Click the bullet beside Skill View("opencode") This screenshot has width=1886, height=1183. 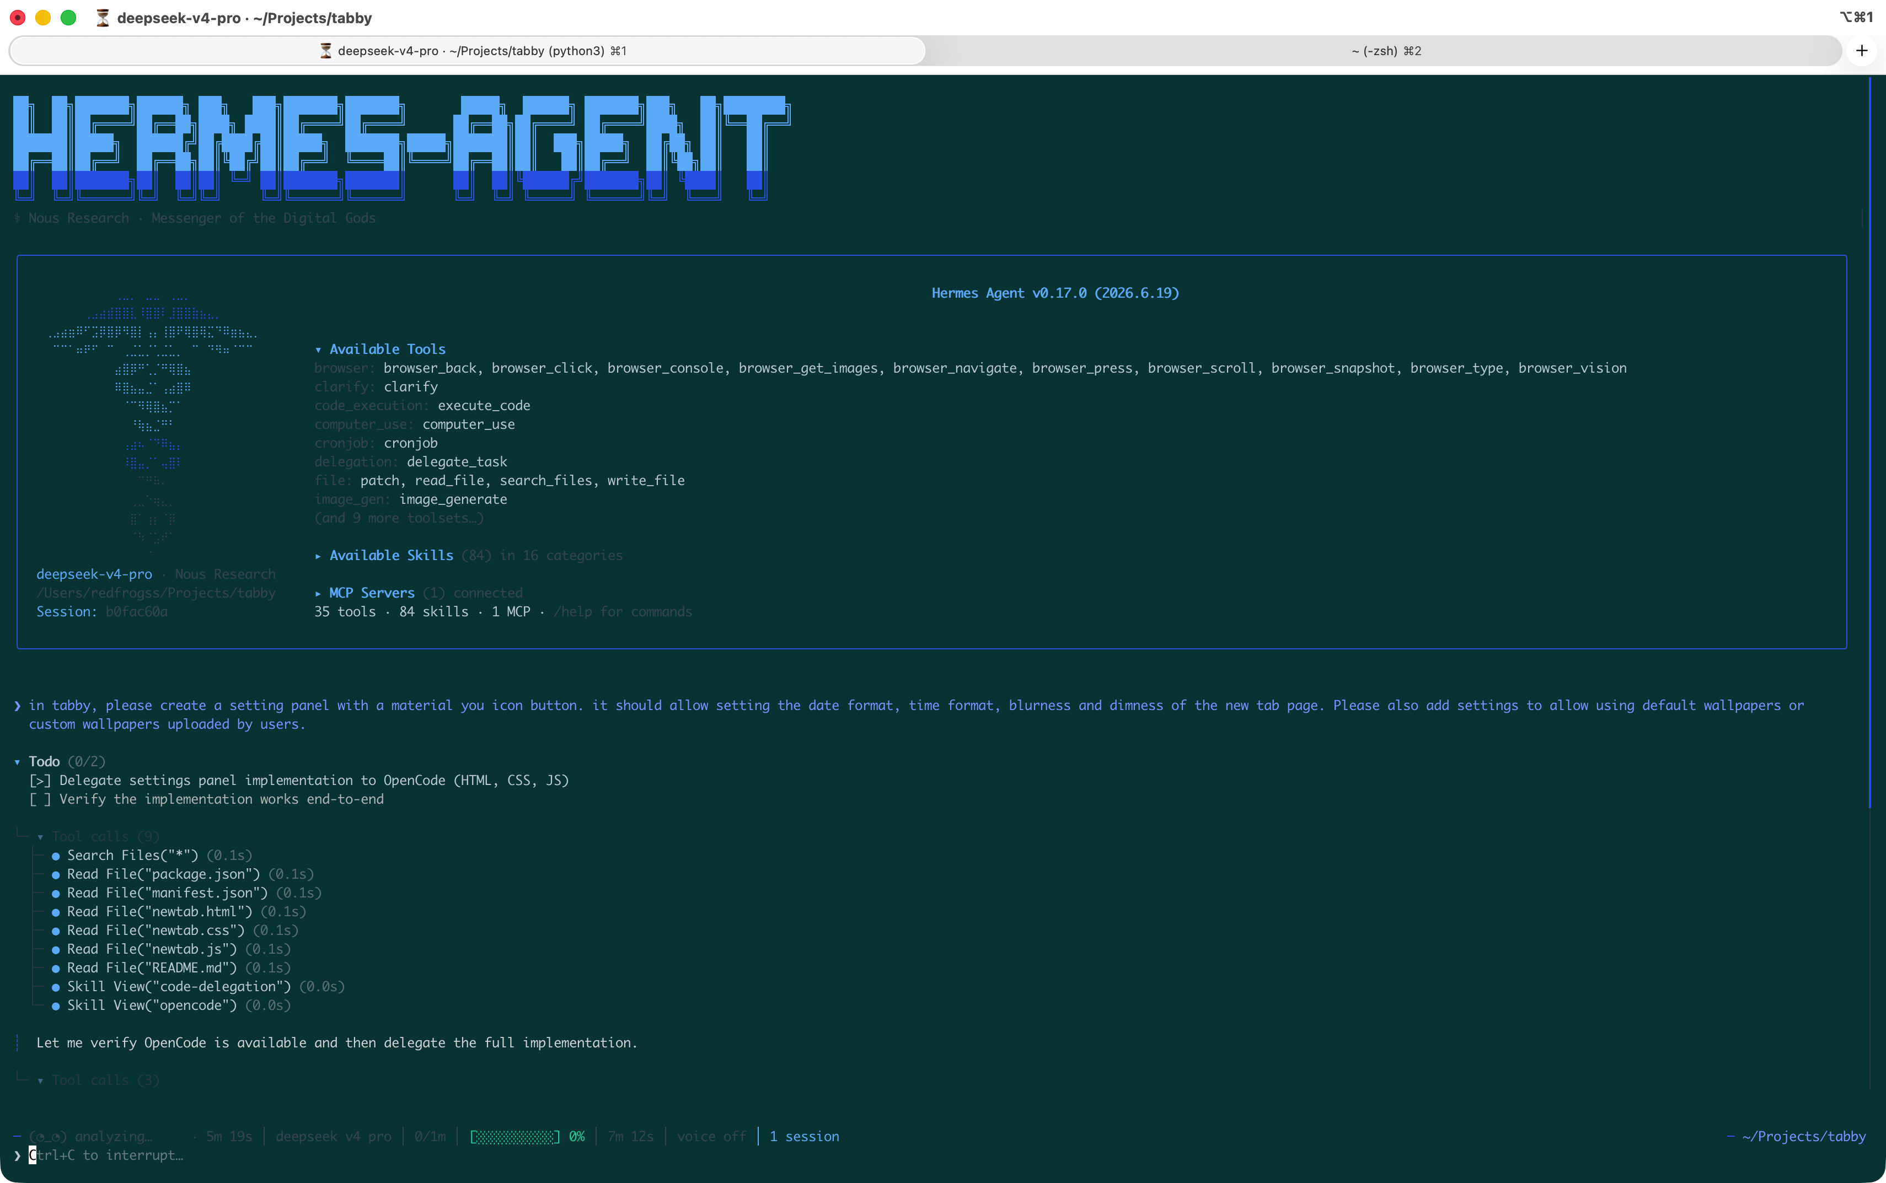click(56, 1006)
